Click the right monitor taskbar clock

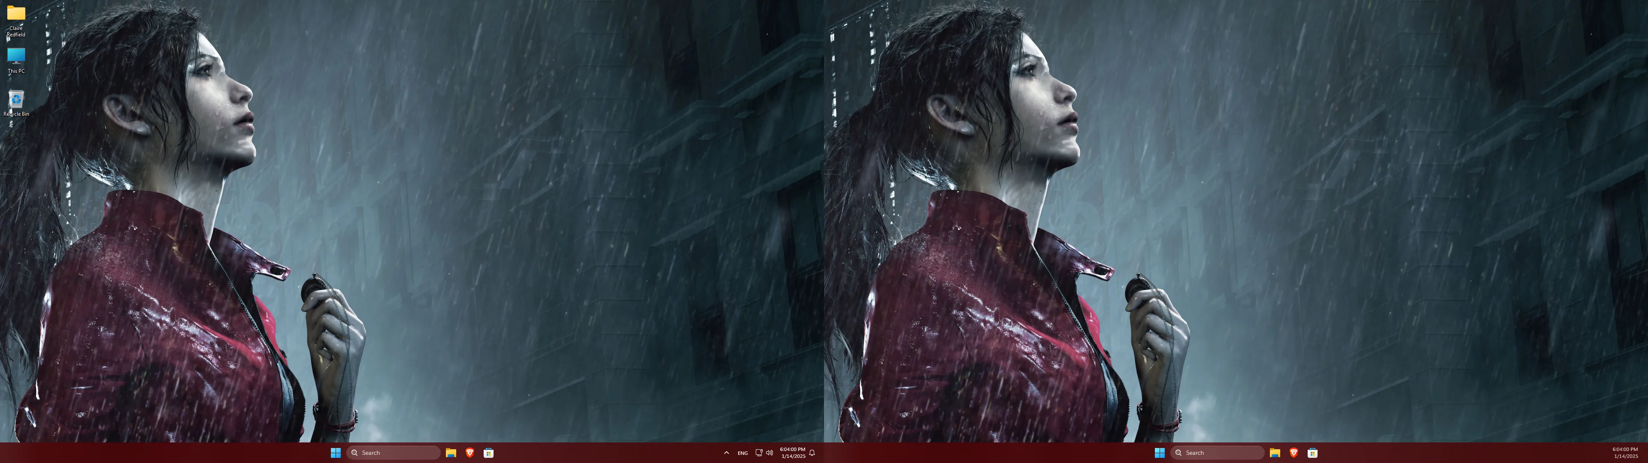pyautogui.click(x=1626, y=453)
